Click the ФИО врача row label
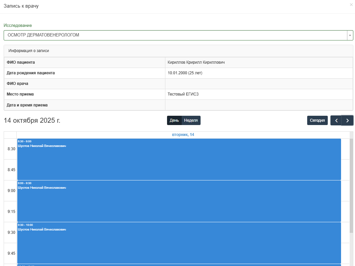The width and height of the screenshot is (355, 266). pyautogui.click(x=17, y=84)
